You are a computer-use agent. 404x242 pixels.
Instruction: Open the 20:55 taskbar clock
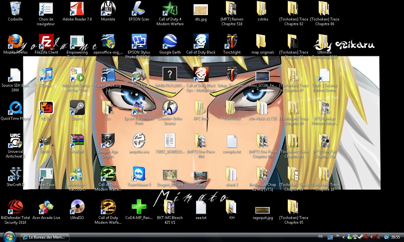pyautogui.click(x=395, y=237)
